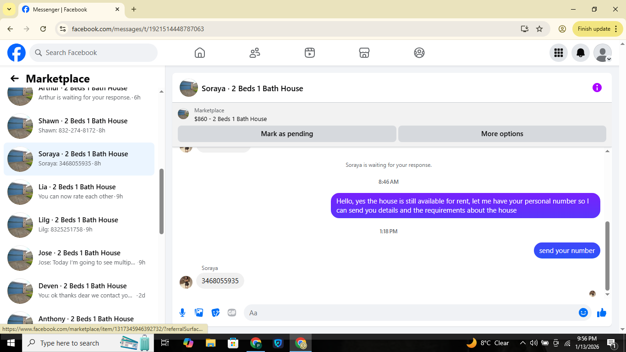Open Lilg's conversation
Viewport: 626px width, 352px height.
79,225
